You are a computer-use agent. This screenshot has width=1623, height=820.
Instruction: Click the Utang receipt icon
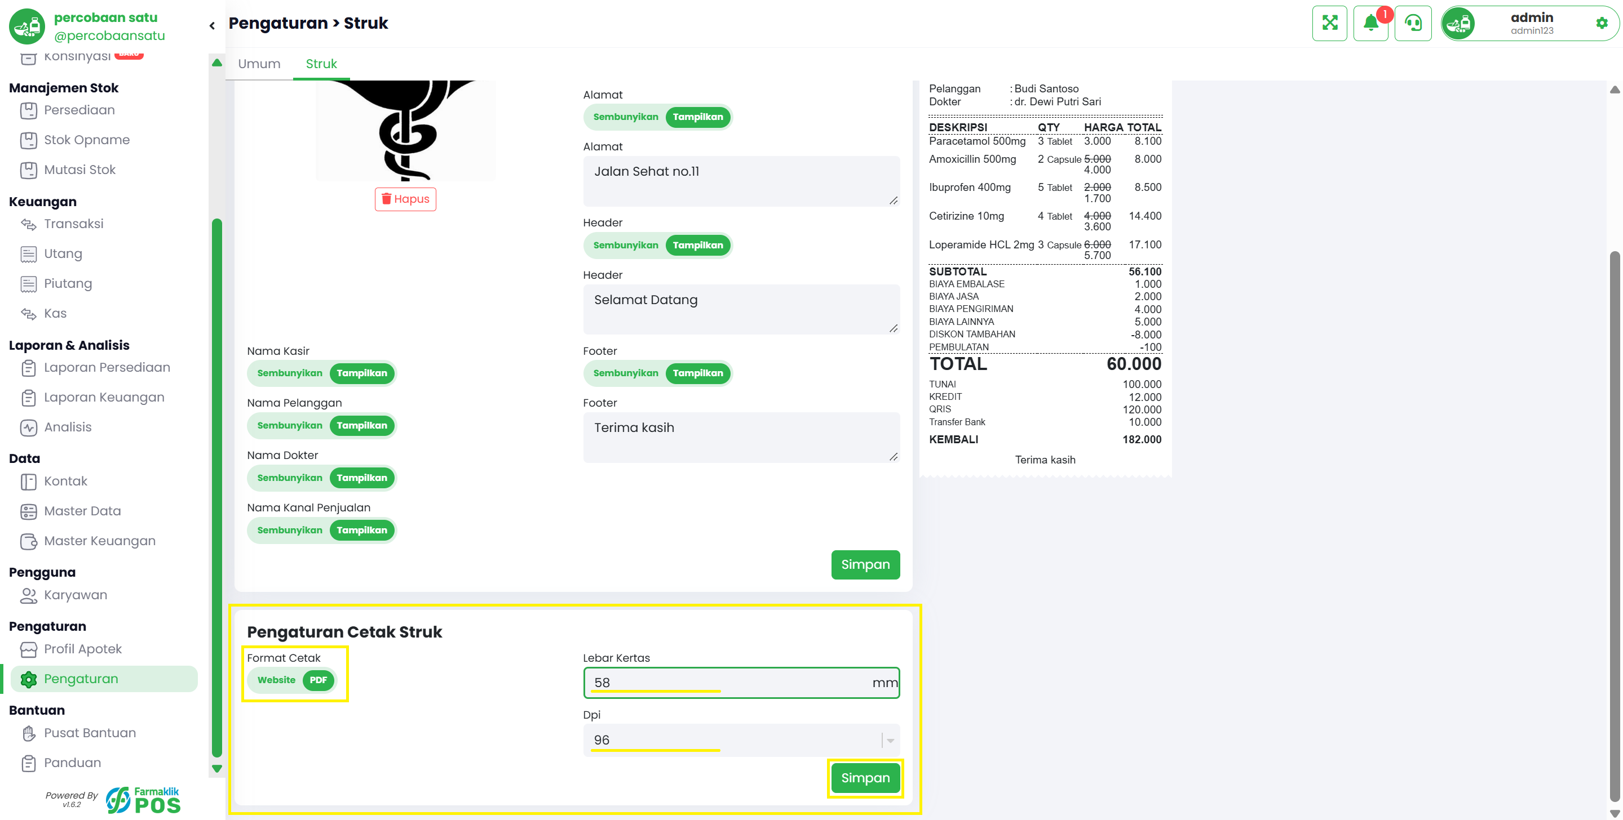(28, 254)
